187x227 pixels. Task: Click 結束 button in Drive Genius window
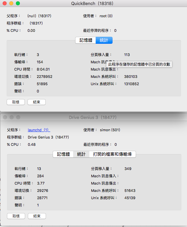pyautogui.click(x=37, y=216)
